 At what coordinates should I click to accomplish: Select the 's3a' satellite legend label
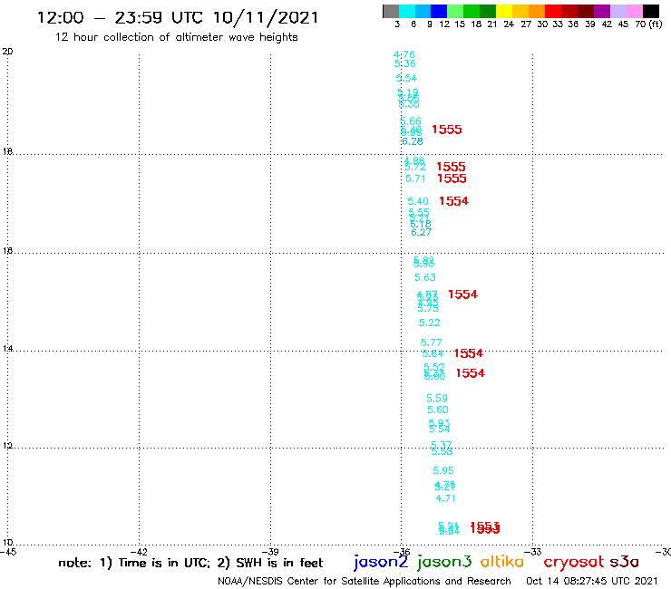[x=625, y=562]
